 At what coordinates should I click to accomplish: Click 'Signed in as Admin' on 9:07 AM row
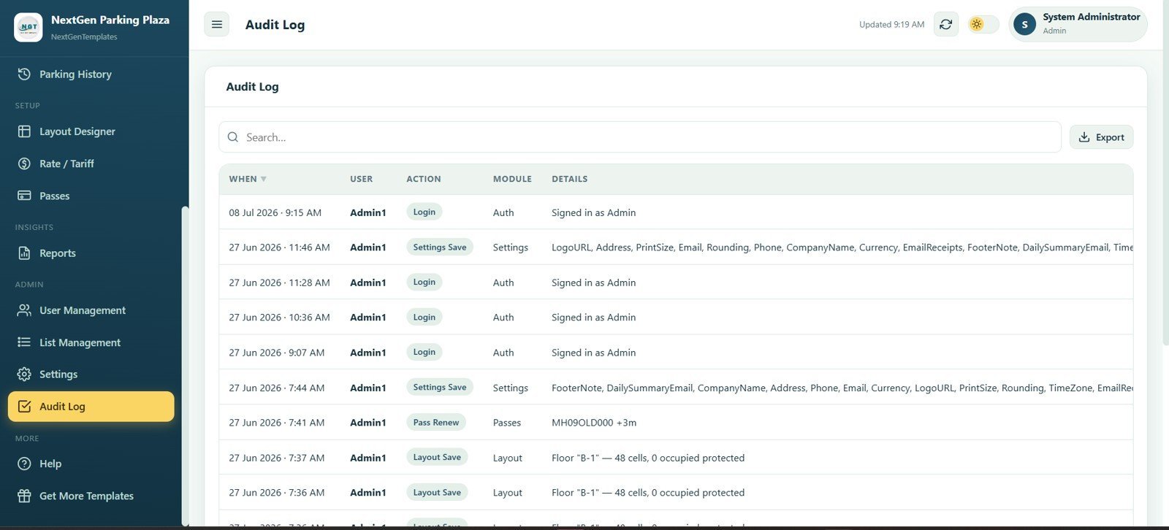(594, 353)
